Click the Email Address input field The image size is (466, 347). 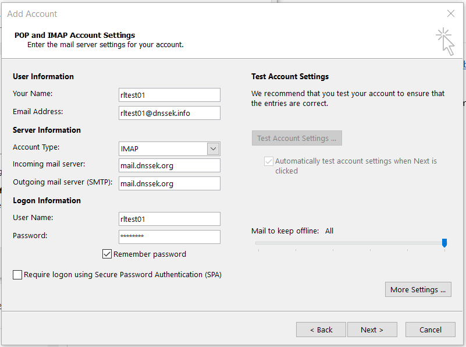(169, 113)
